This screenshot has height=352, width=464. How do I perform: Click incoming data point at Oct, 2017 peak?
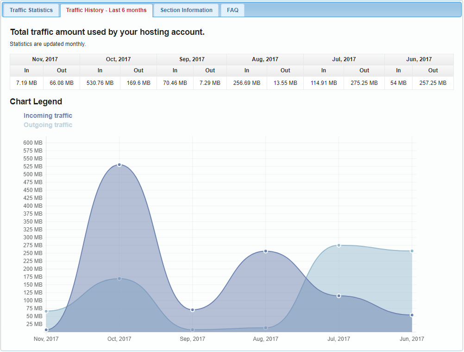(x=119, y=165)
